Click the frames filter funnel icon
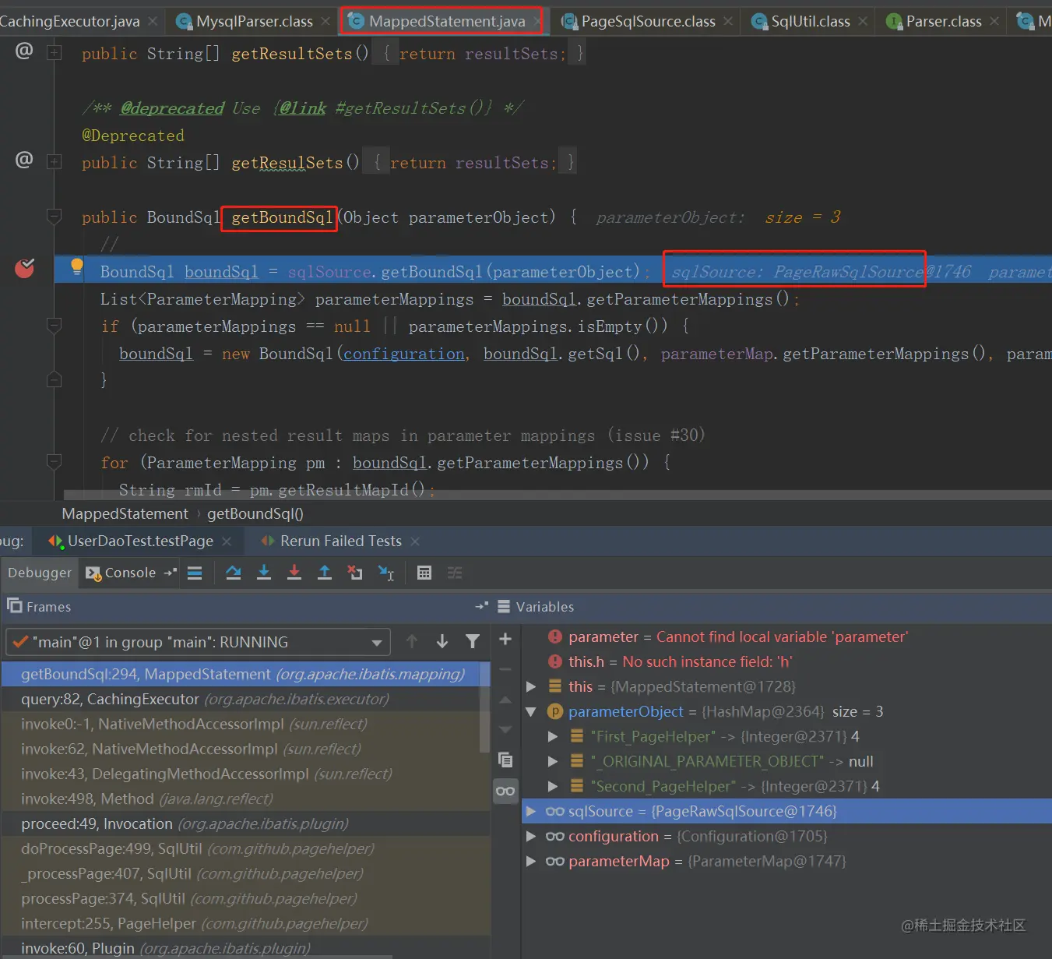Viewport: 1052px width, 959px height. 473,641
